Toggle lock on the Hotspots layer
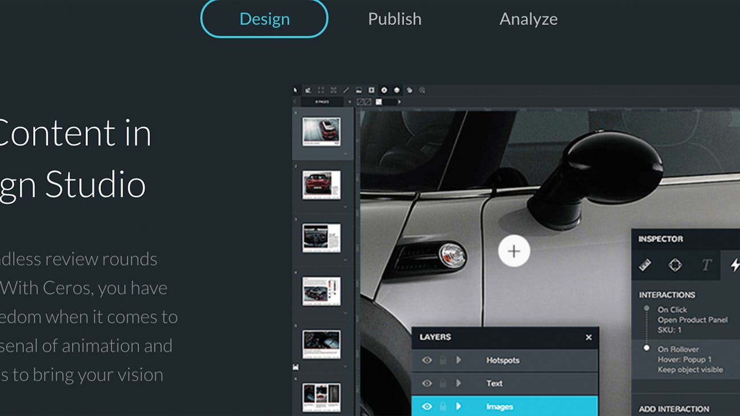This screenshot has width=740, height=416. [442, 360]
